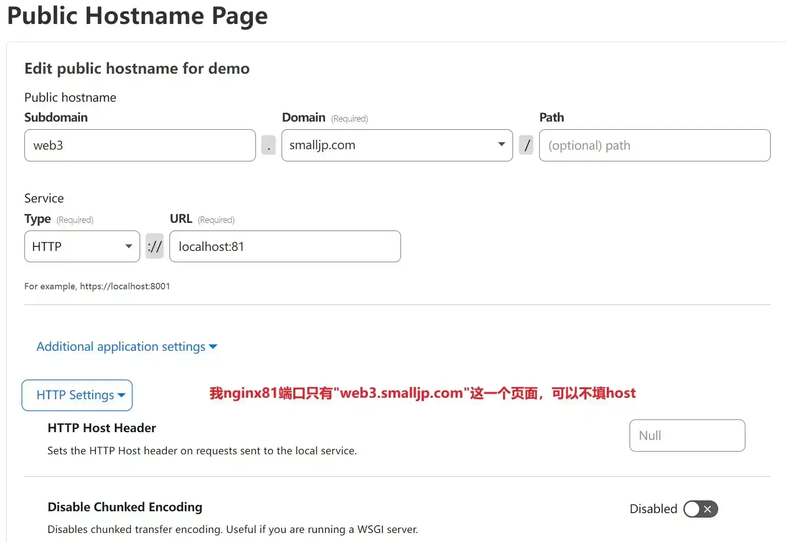This screenshot has height=542, width=786.
Task: Toggle the HTTP Settings expander button
Action: [77, 395]
